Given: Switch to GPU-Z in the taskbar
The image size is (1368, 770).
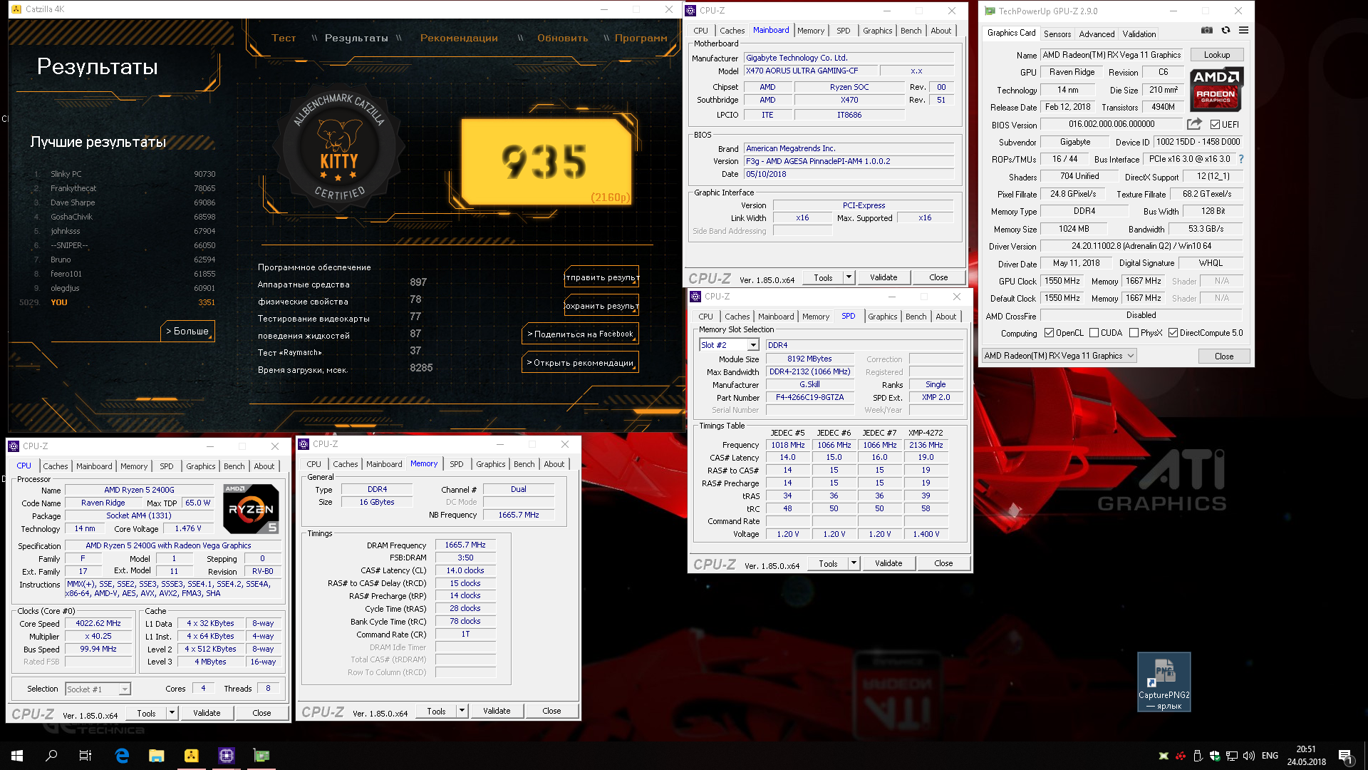Looking at the screenshot, I should 261,756.
